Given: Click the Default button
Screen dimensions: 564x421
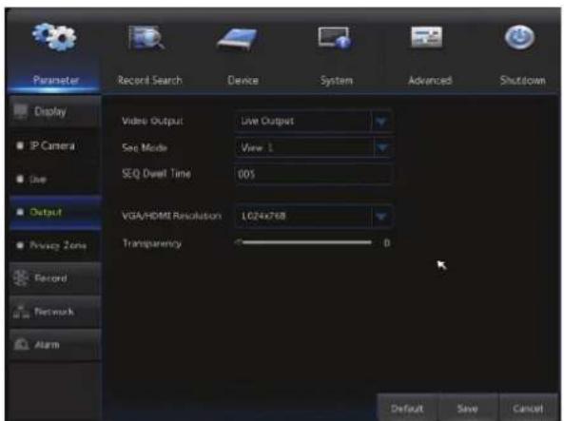Looking at the screenshot, I should (x=407, y=408).
